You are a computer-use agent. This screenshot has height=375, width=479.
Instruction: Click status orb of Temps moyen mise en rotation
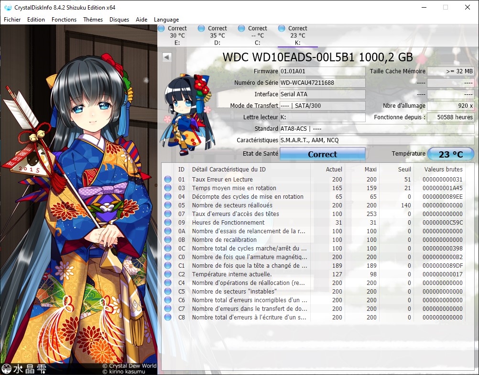pyautogui.click(x=168, y=188)
